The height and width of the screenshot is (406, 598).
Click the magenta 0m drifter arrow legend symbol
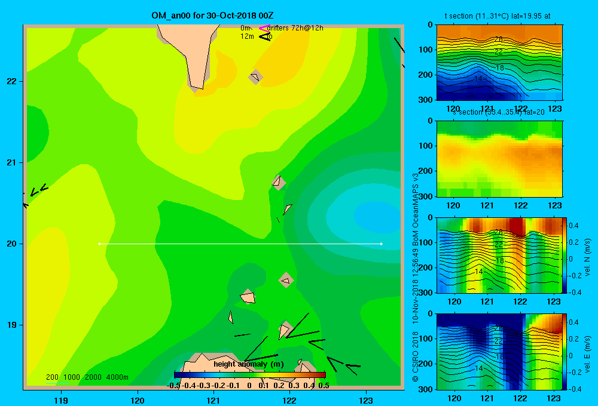(264, 28)
